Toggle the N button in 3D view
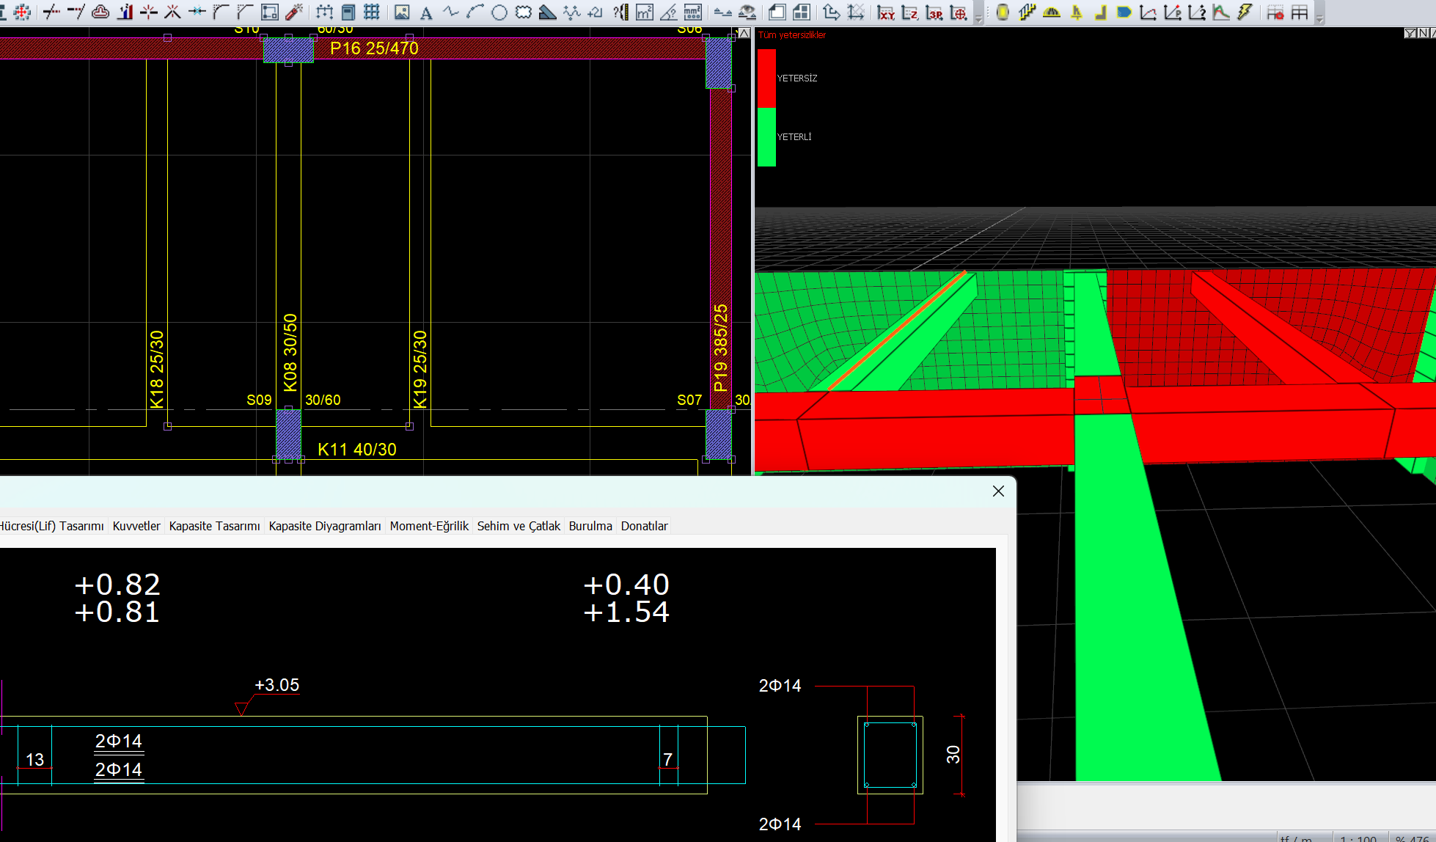The image size is (1436, 842). pyautogui.click(x=1423, y=33)
